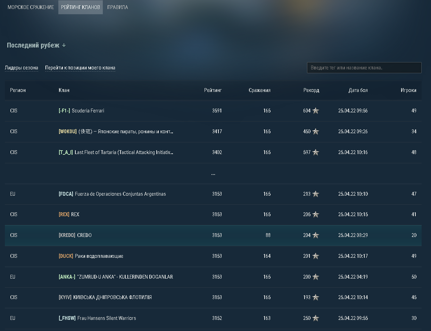
Task: Click the Рейтинг column header
Action: click(x=213, y=90)
